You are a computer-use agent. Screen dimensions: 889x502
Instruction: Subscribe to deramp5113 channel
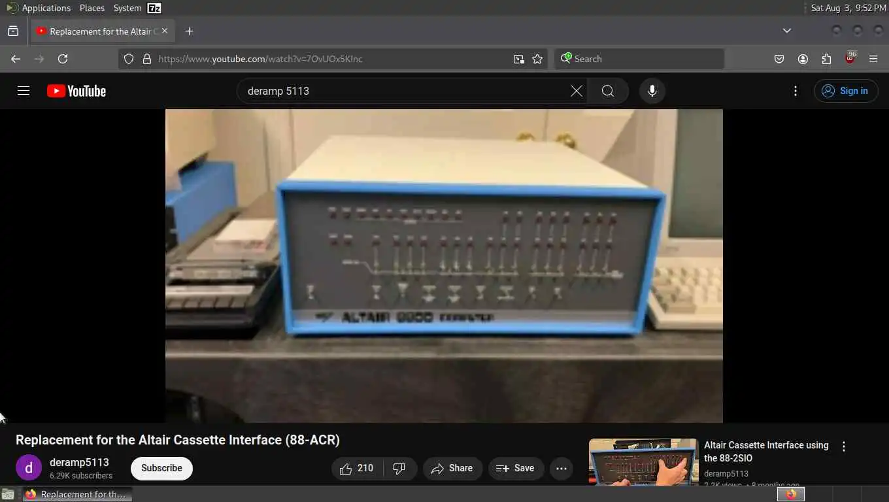[161, 468]
